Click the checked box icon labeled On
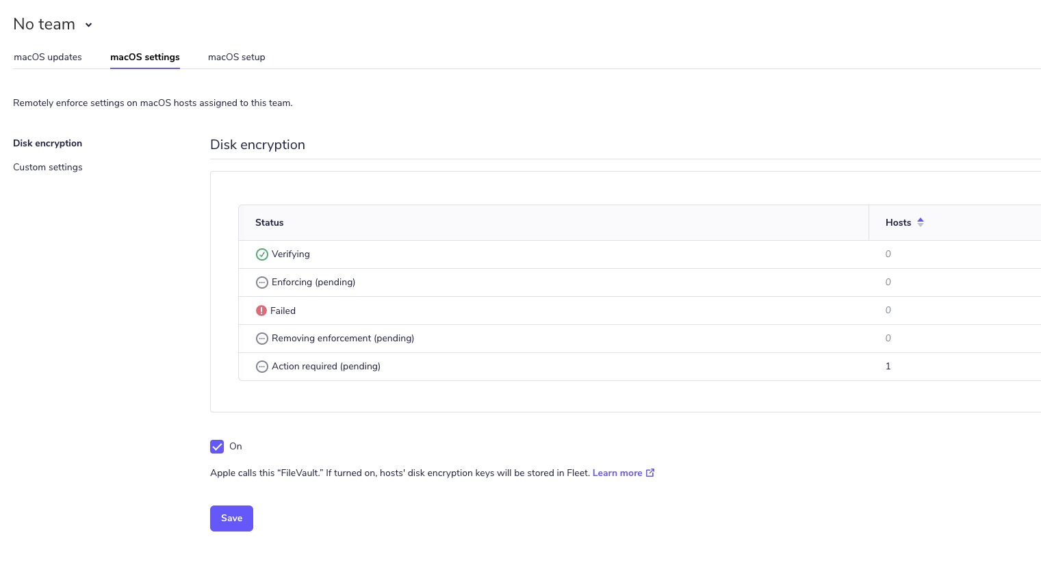This screenshot has width=1041, height=565. point(217,446)
